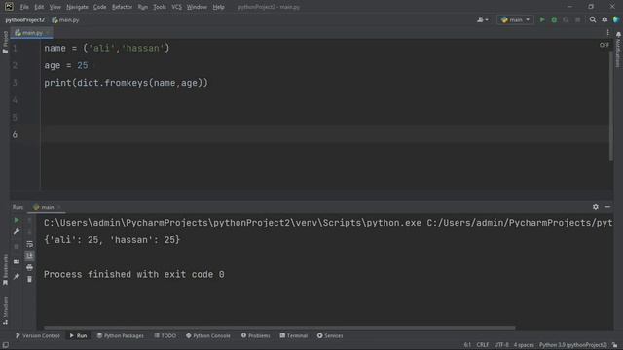Image resolution: width=623 pixels, height=350 pixels.
Task: Stop the process in the Run panel
Action: (x=17, y=246)
